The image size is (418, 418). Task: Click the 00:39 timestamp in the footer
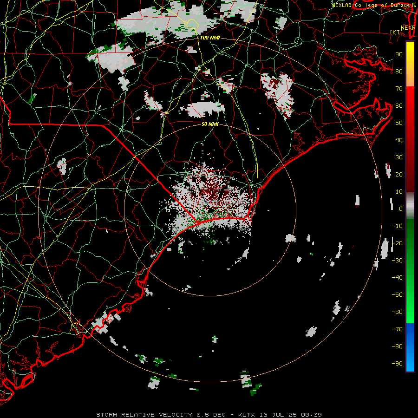[311, 415]
